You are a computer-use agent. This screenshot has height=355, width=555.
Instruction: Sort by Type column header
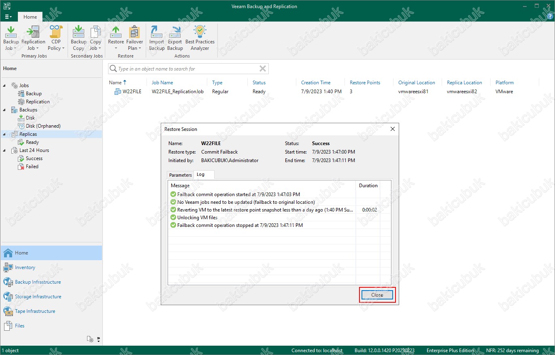point(217,83)
